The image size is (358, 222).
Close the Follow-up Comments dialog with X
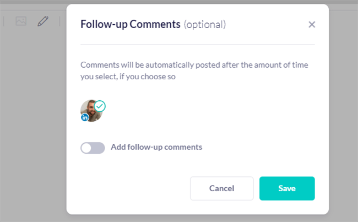[312, 24]
